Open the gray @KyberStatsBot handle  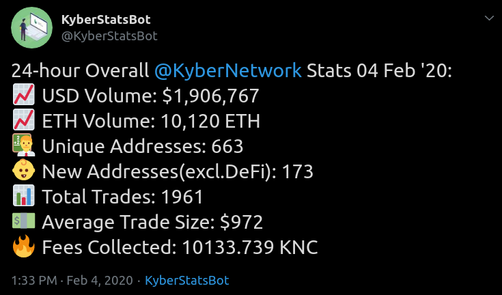pos(109,36)
